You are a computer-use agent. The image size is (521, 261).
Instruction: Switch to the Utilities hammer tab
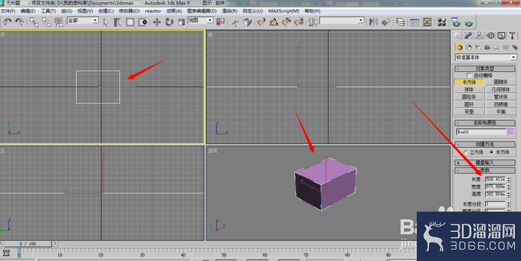pyautogui.click(x=512, y=35)
